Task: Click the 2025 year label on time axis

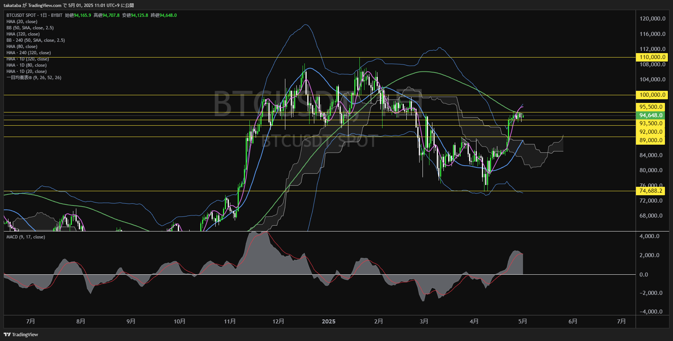Action: pyautogui.click(x=329, y=321)
